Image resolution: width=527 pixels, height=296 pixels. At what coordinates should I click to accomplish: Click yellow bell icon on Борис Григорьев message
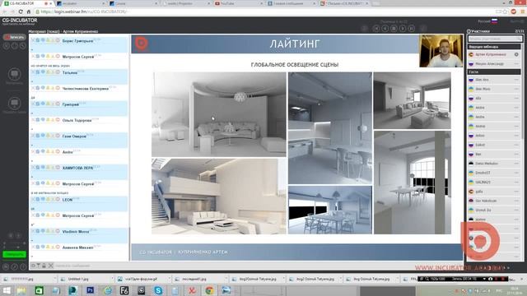pos(48,40)
